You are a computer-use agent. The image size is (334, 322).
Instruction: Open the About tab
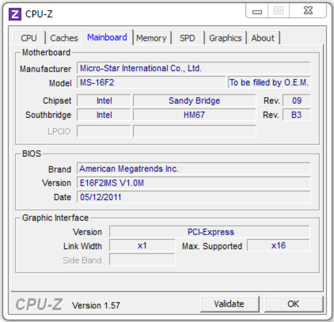click(263, 38)
